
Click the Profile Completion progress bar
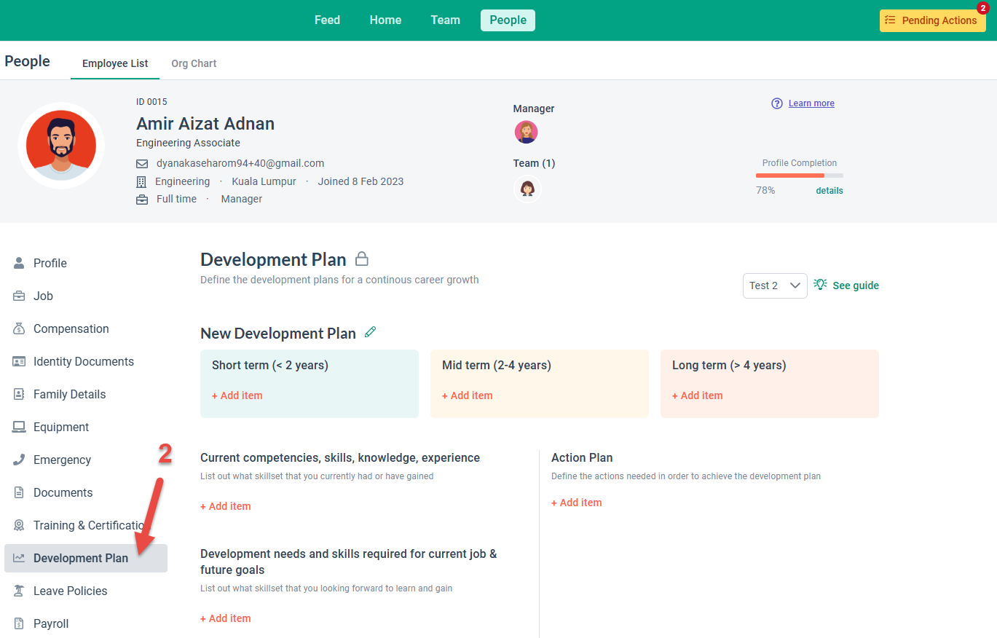799,176
